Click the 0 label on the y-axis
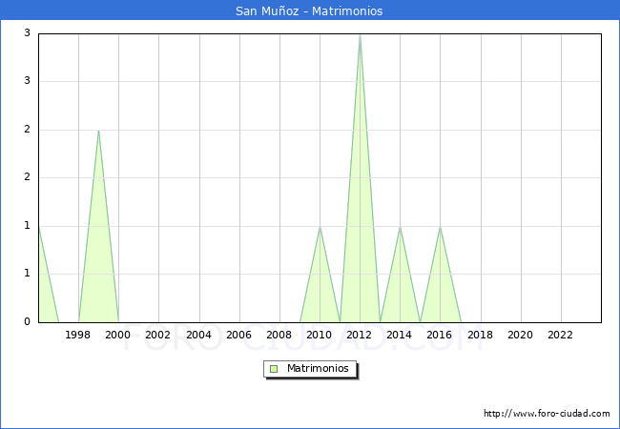Screen dimensions: 620x429 (28, 322)
